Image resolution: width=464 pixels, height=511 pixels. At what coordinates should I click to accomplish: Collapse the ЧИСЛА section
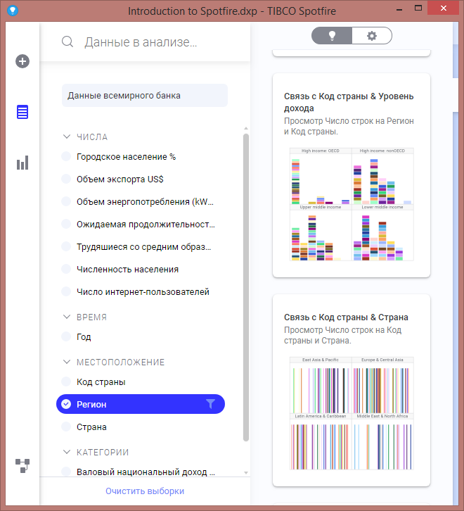(x=67, y=137)
